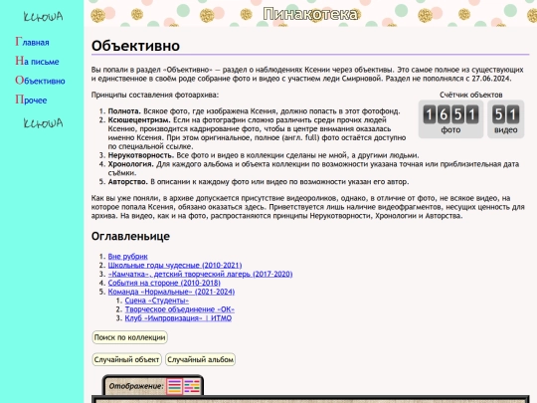This screenshot has width=537, height=403.
Task: Click the 1651 фото counter
Action: point(450,119)
